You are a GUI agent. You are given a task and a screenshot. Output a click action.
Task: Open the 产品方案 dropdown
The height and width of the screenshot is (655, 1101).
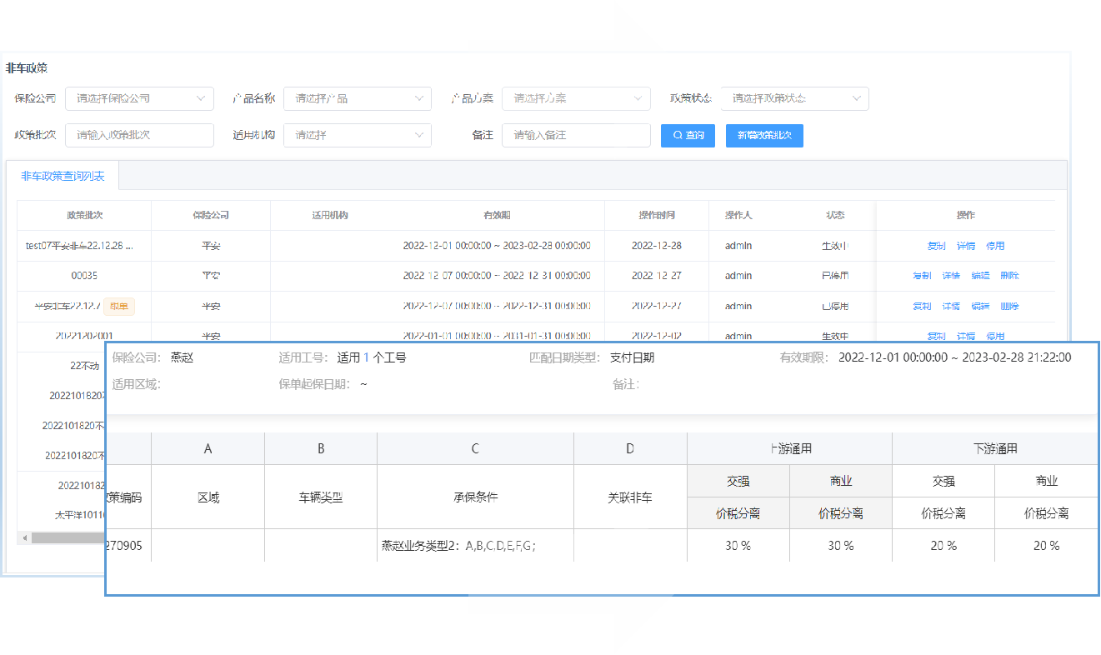click(x=576, y=98)
